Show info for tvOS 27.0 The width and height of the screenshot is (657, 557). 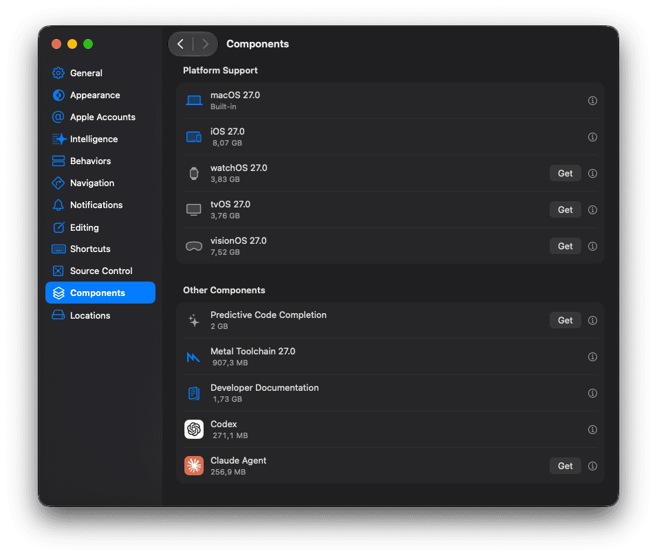point(592,209)
